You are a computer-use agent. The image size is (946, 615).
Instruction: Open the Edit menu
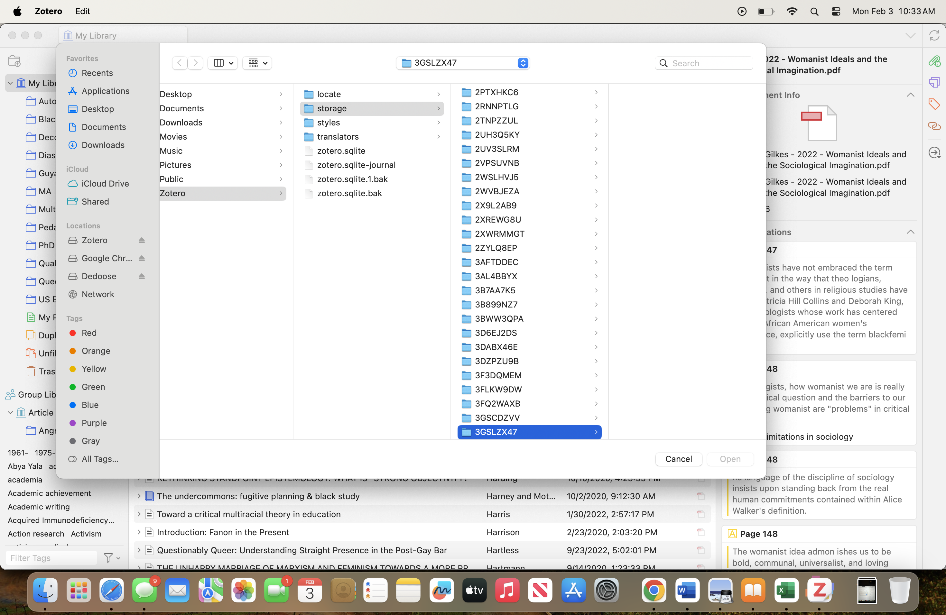tap(82, 11)
